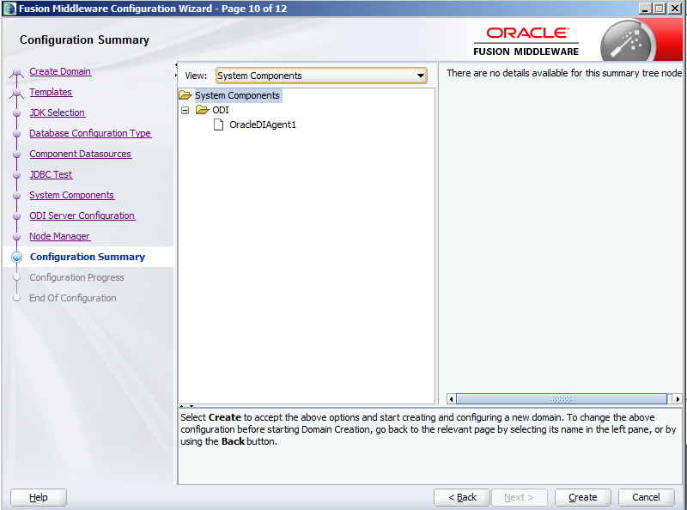This screenshot has width=687, height=510.
Task: Select OracleDIAgent1 in the summary tree
Action: (x=262, y=124)
